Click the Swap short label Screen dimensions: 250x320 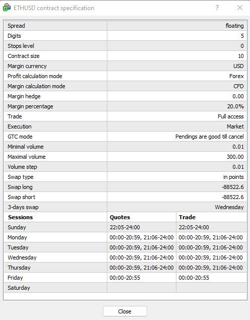pyautogui.click(x=22, y=197)
